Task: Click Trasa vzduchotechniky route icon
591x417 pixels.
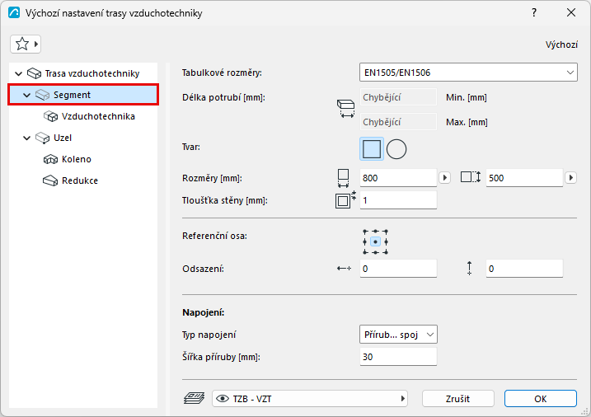Action: pos(35,73)
